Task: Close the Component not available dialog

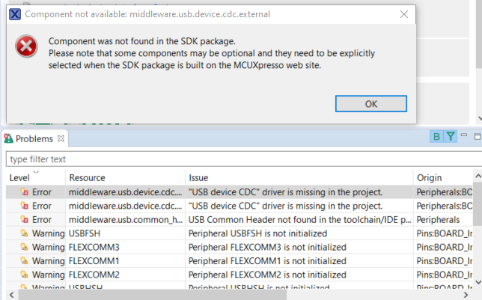Action: click(404, 14)
